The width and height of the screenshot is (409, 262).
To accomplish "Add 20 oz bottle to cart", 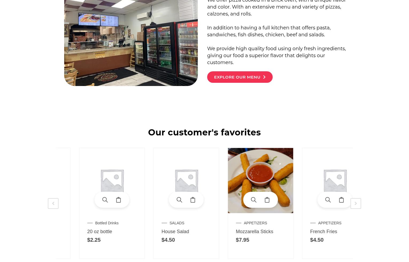I will coord(118,200).
